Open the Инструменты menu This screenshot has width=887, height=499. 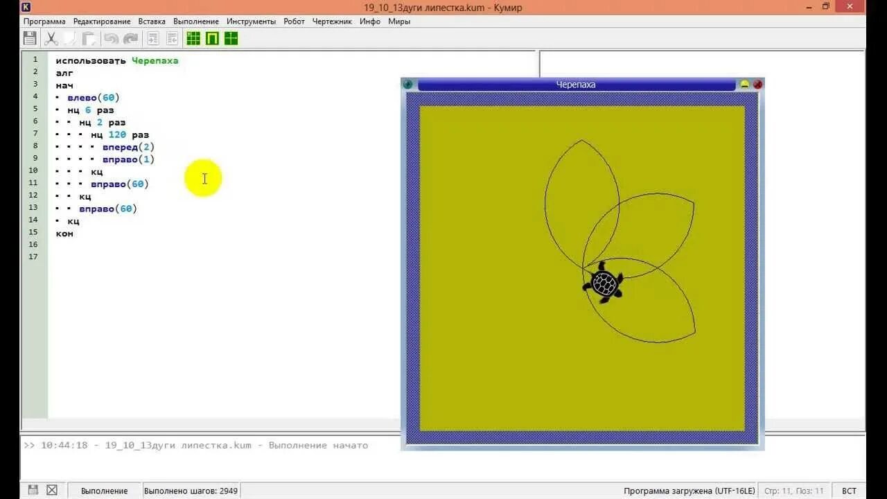pos(251,21)
